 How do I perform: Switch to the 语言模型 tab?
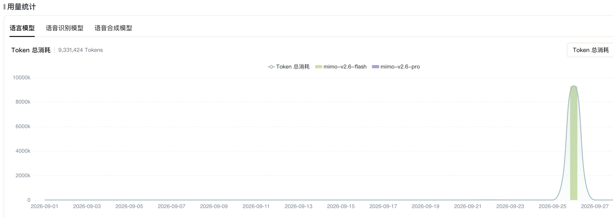click(x=22, y=28)
